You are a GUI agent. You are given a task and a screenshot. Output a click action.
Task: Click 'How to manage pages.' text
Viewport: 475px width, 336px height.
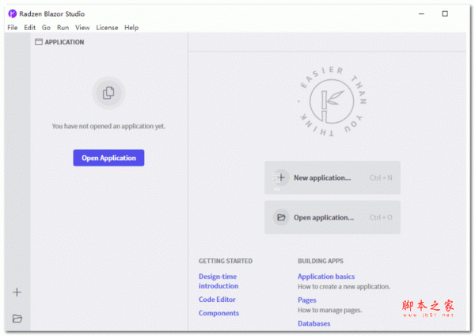[329, 310]
